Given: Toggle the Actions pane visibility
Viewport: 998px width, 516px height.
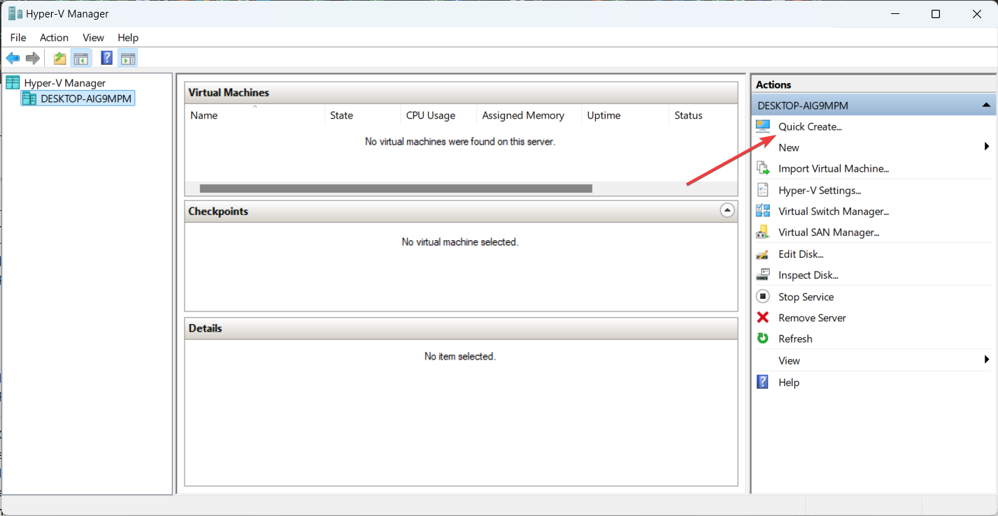Looking at the screenshot, I should point(128,58).
